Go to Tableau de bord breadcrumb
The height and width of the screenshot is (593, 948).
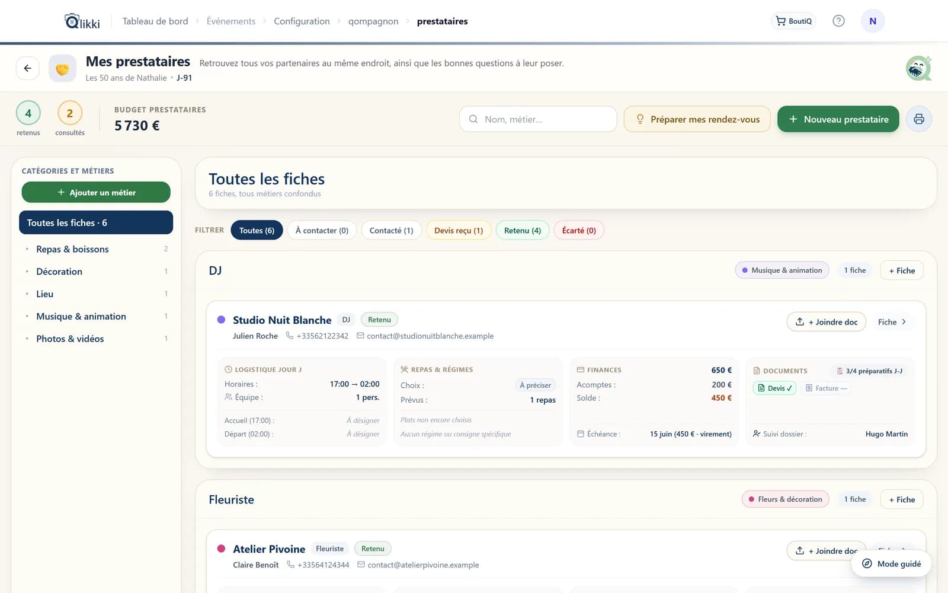point(155,21)
